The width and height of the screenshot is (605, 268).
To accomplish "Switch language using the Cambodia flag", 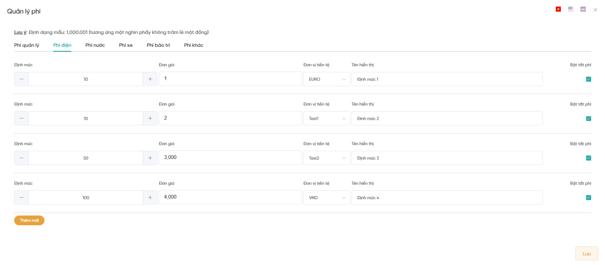I will [583, 9].
